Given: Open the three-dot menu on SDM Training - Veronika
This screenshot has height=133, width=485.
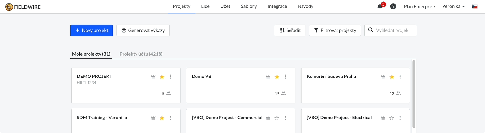Looking at the screenshot, I should [171, 118].
